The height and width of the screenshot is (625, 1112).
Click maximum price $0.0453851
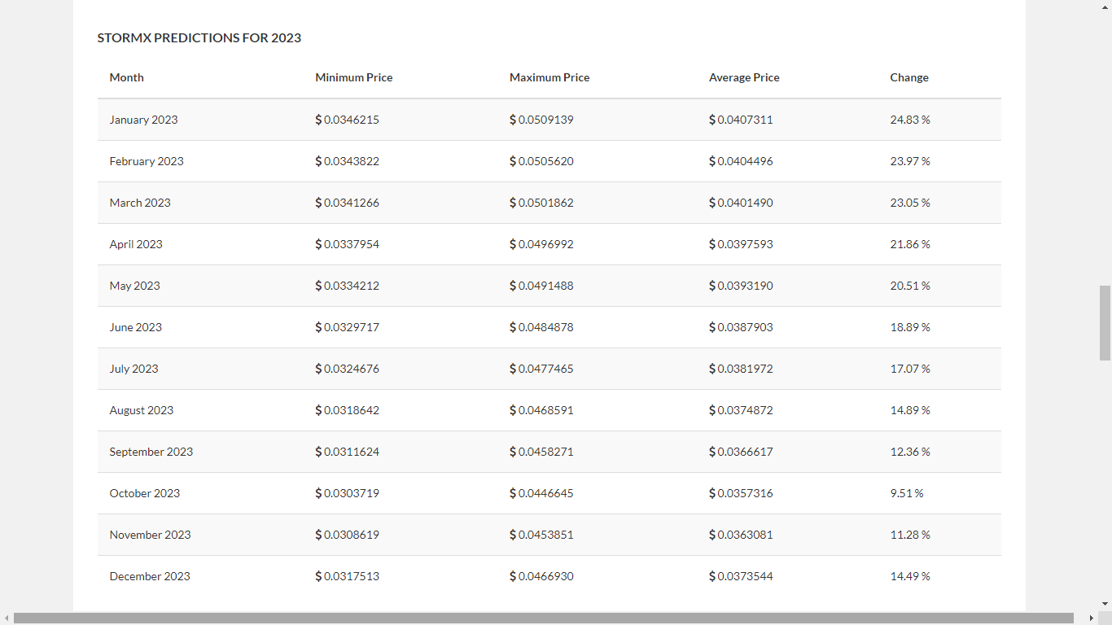[x=542, y=535]
